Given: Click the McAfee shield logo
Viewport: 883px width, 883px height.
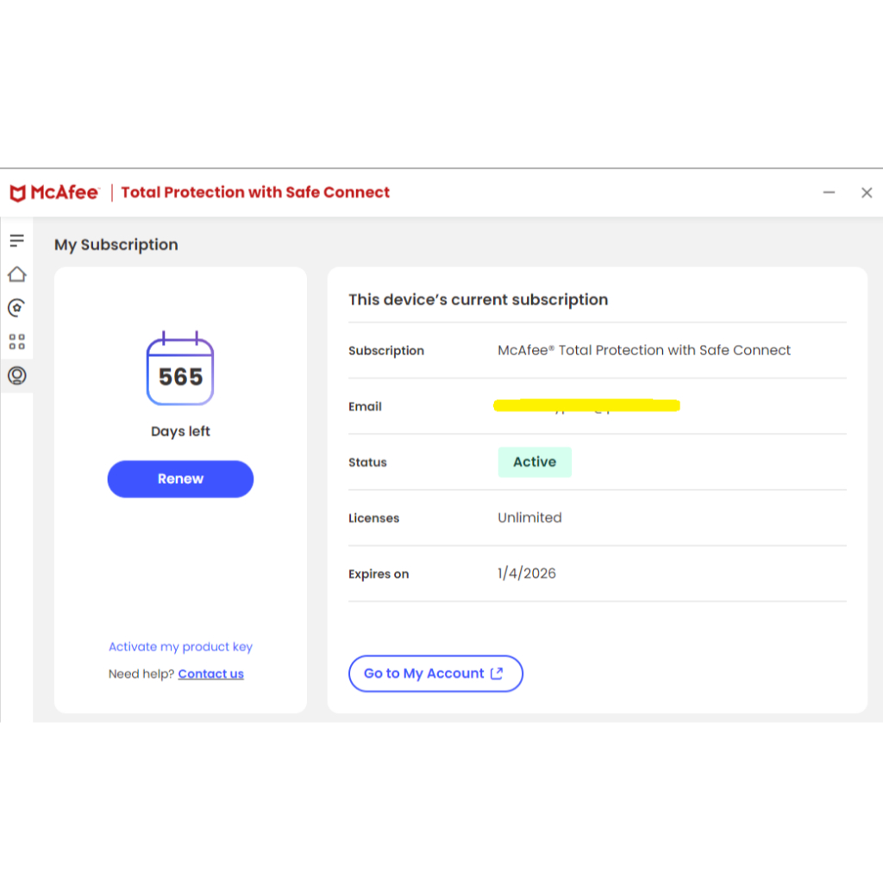Looking at the screenshot, I should [x=19, y=192].
